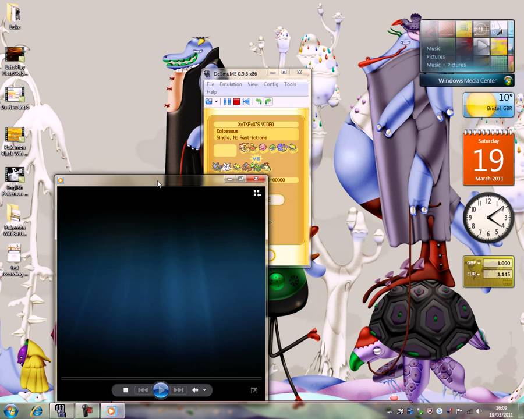Switch Media Player to Library view
524x419 pixels.
tap(257, 193)
